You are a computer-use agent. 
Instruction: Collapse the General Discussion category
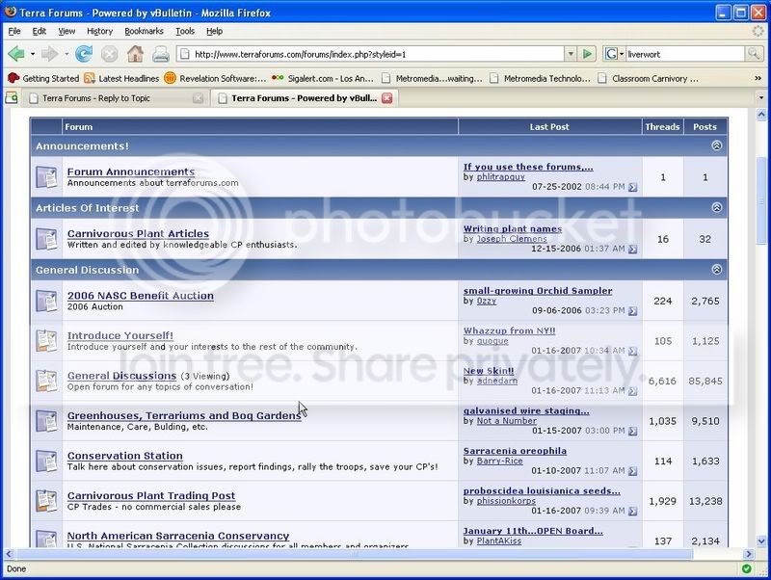717,270
